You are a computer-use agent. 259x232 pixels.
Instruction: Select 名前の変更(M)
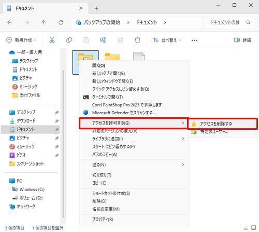[x=134, y=209]
